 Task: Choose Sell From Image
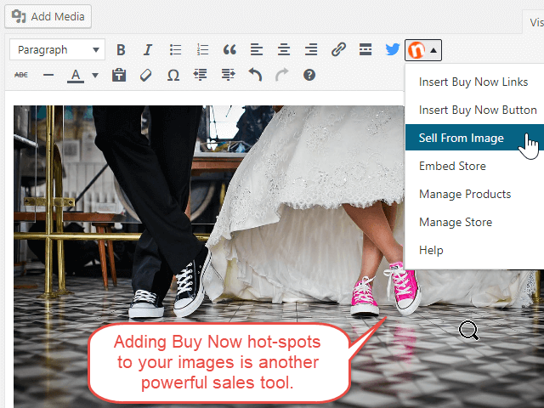point(474,138)
